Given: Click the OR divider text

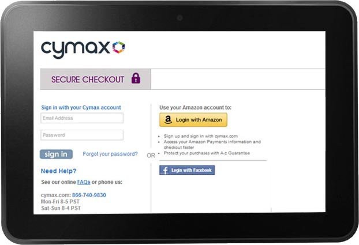Looking at the screenshot, I should tap(151, 156).
